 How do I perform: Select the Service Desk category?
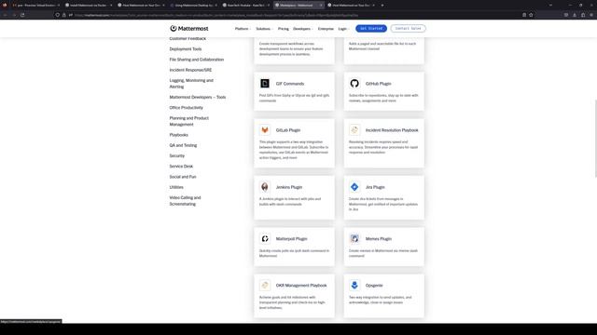tap(181, 166)
